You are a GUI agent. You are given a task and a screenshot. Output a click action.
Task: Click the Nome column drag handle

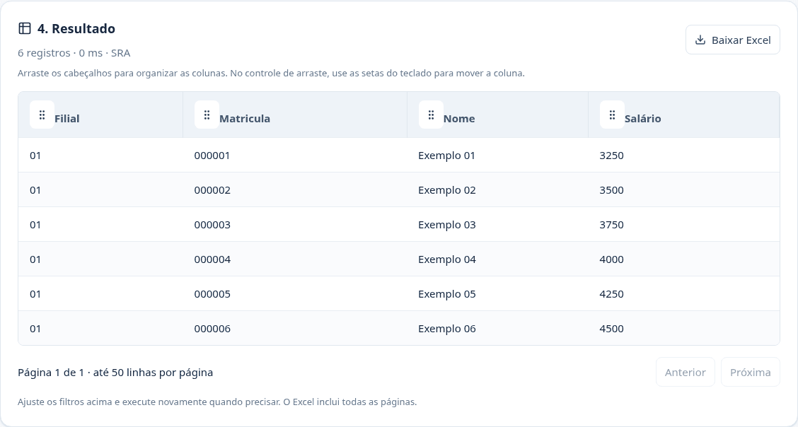(431, 115)
